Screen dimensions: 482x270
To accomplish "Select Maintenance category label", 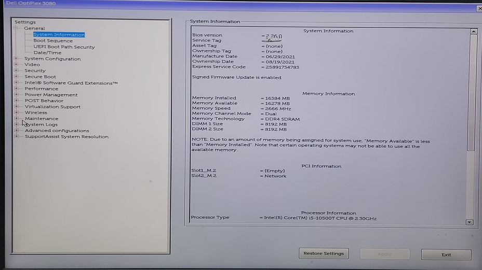I will [x=42, y=119].
